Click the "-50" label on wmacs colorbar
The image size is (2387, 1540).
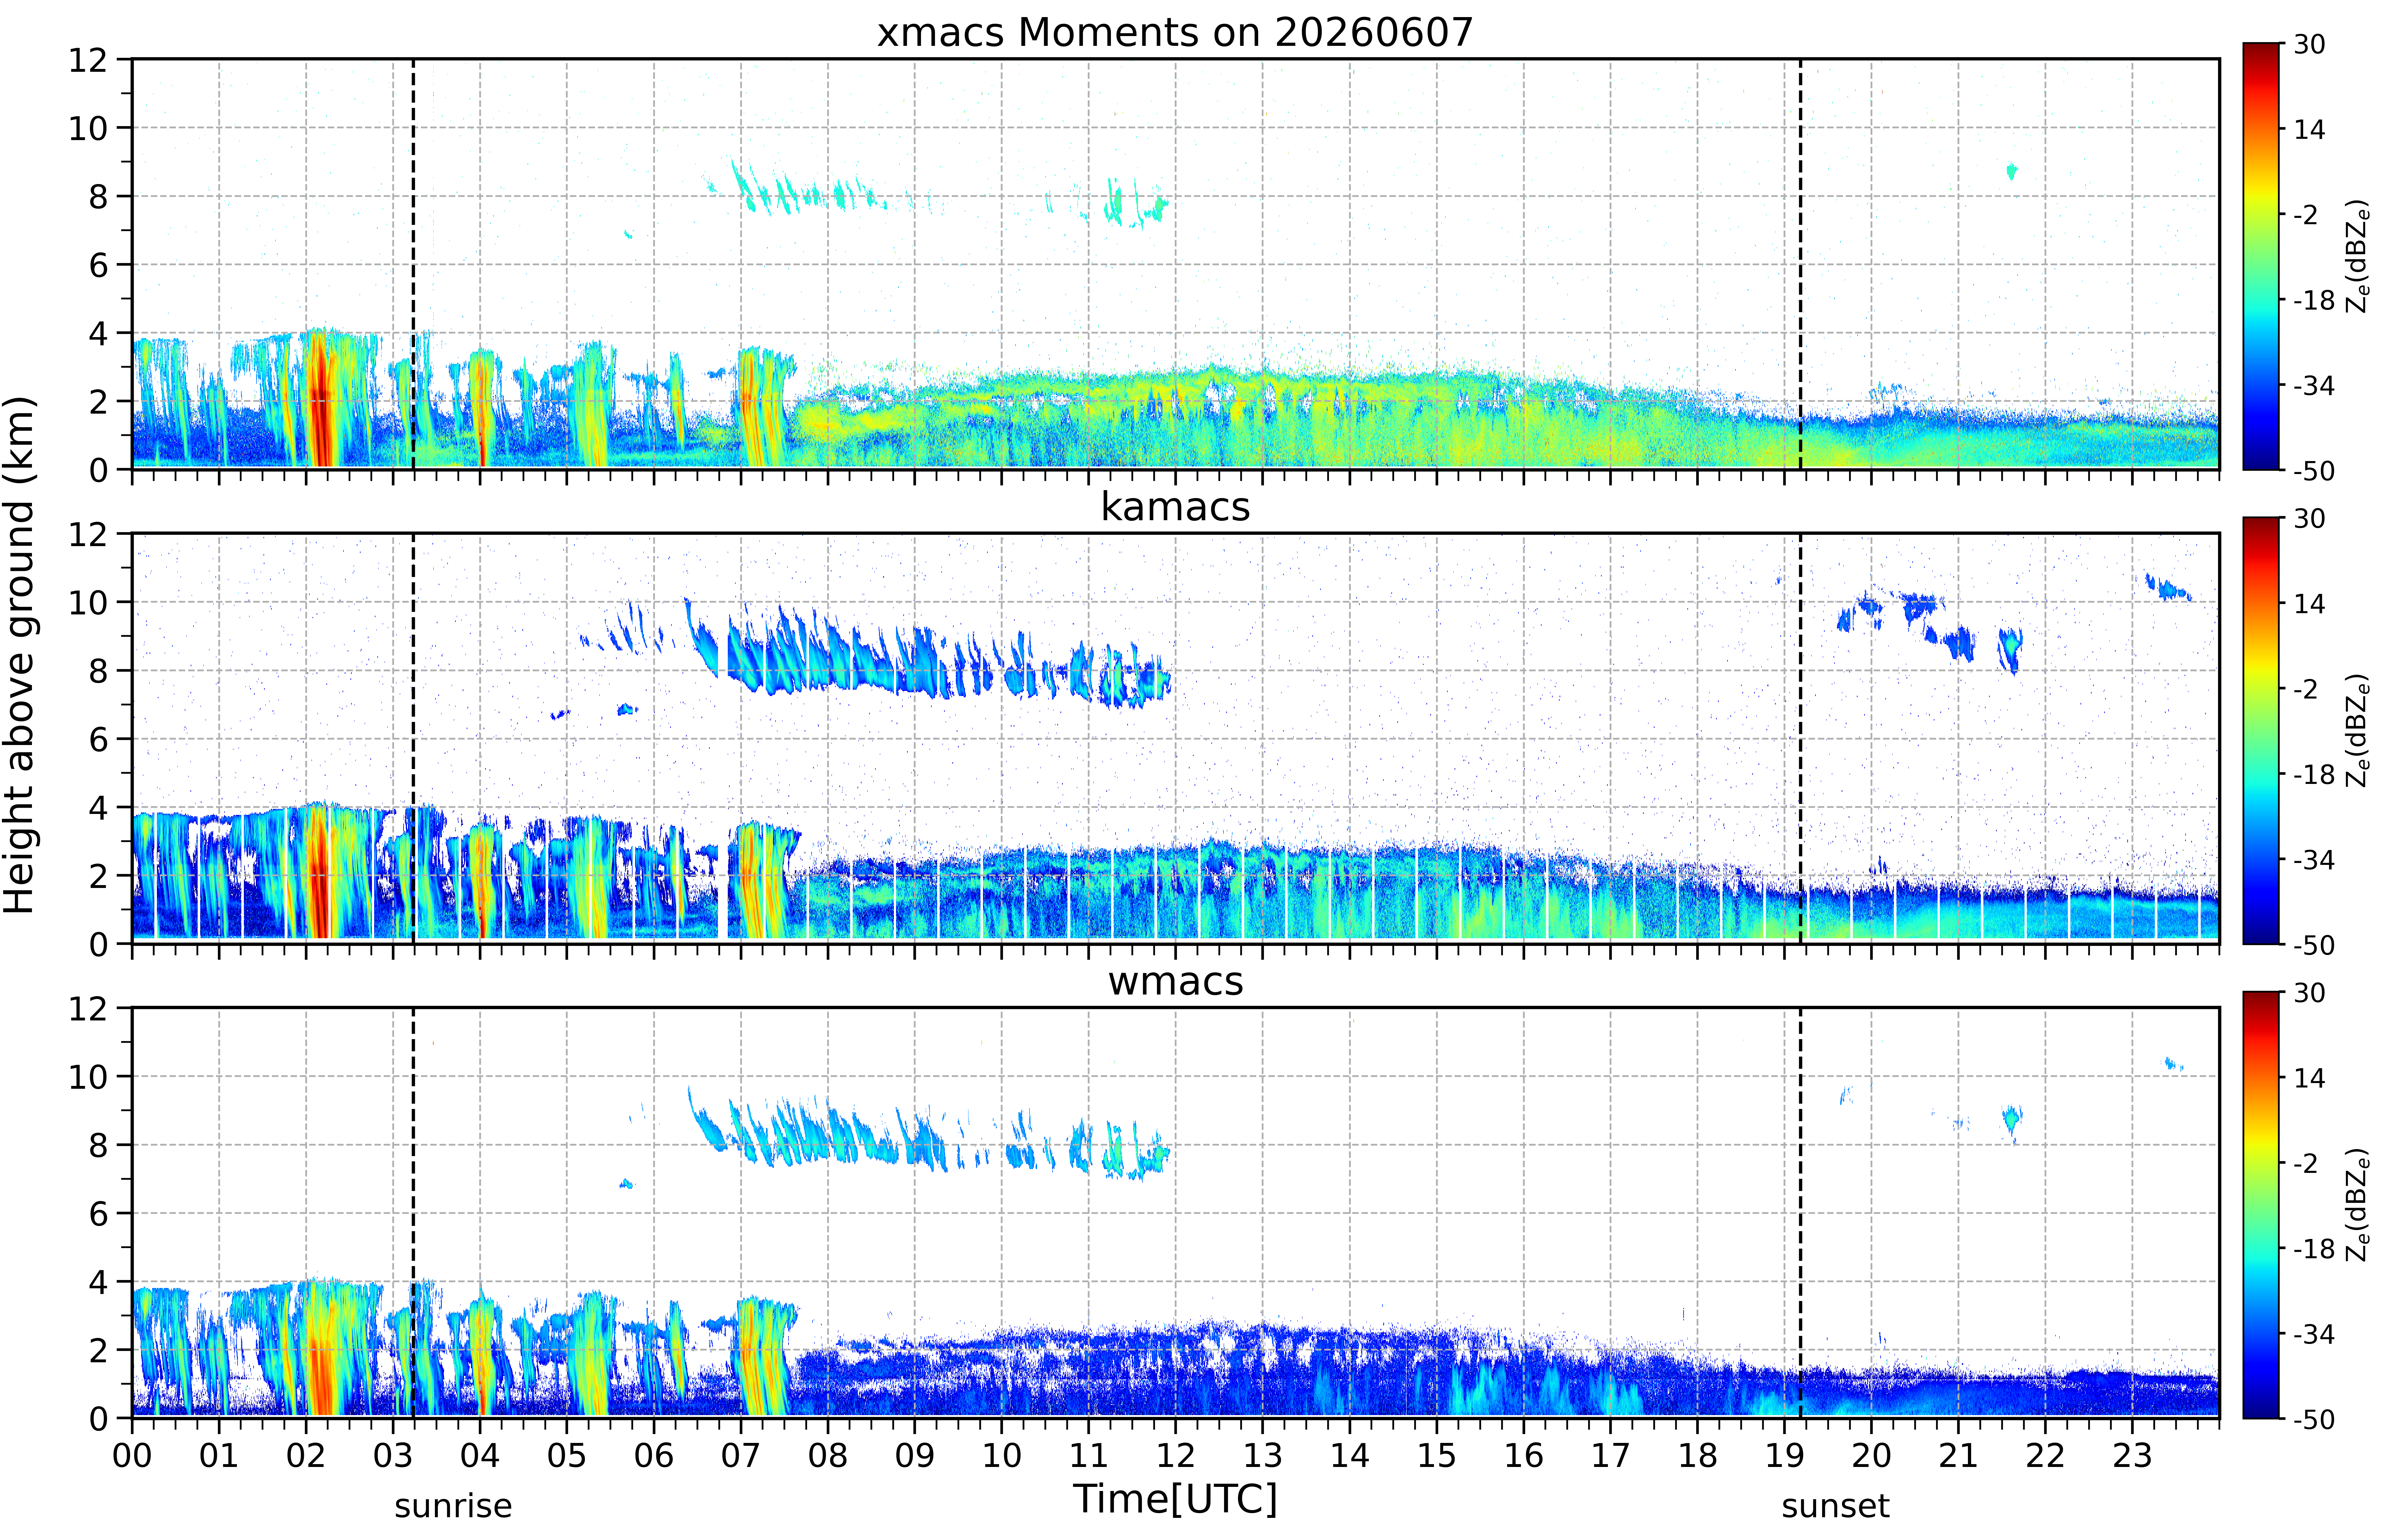2314,1419
